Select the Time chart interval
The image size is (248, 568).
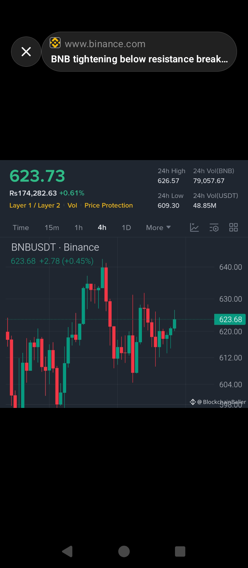click(x=21, y=228)
